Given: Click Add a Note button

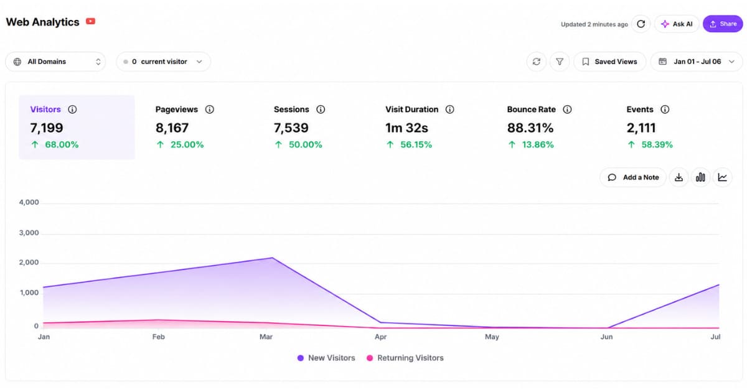Looking at the screenshot, I should point(633,177).
